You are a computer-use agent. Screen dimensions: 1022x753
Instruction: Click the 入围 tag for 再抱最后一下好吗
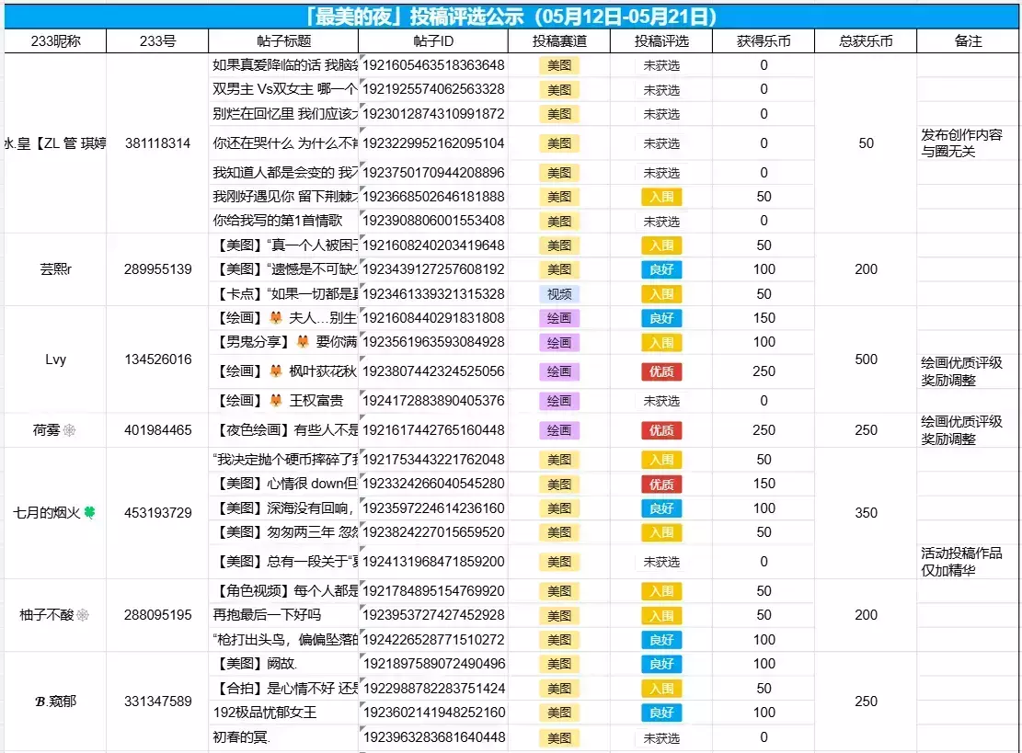coord(660,615)
